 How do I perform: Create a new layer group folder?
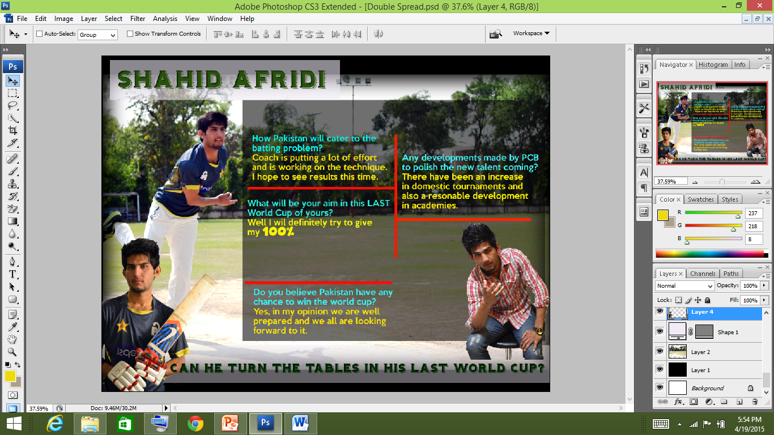click(x=724, y=402)
